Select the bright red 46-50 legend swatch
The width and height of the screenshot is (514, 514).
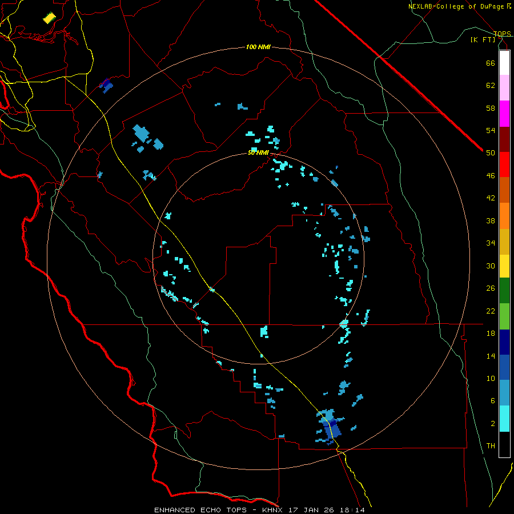click(x=504, y=164)
